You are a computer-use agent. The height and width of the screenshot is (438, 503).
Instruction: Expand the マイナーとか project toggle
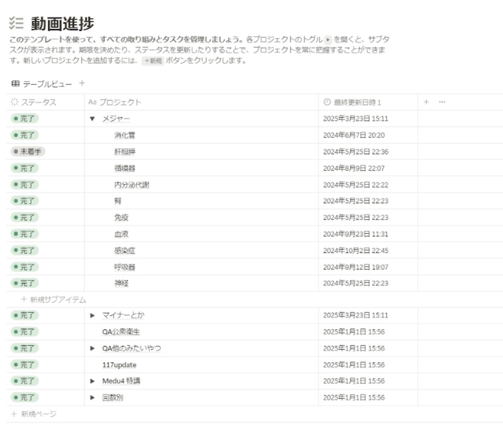click(x=93, y=316)
